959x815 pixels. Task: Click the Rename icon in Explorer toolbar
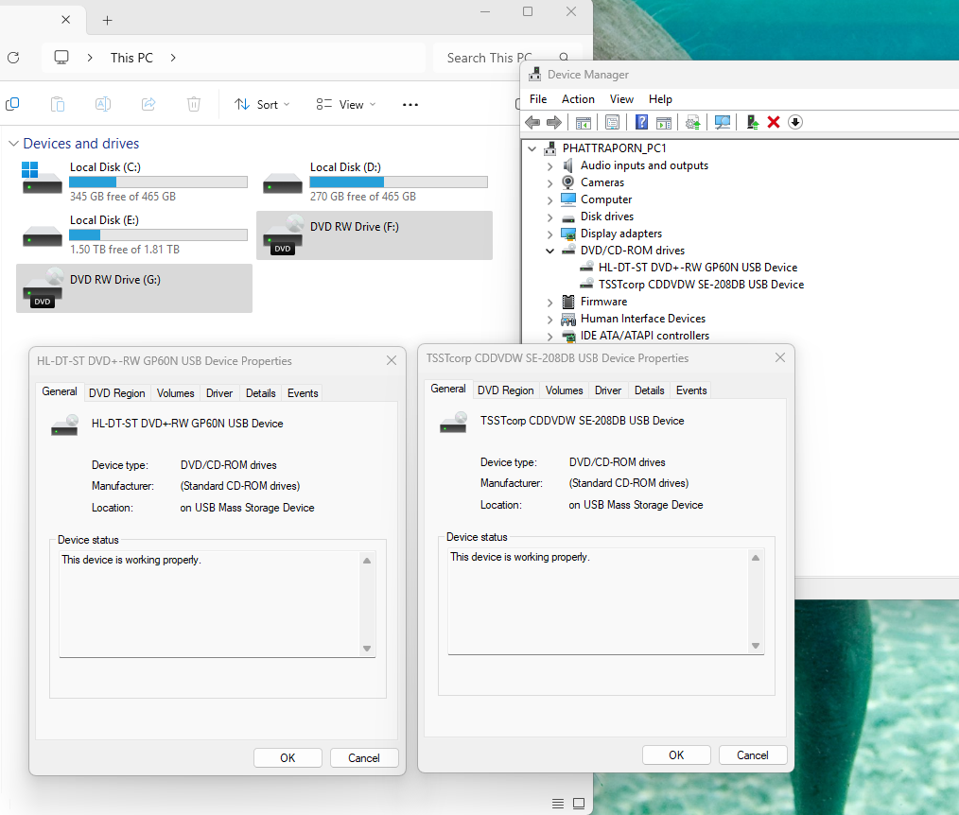tap(103, 105)
